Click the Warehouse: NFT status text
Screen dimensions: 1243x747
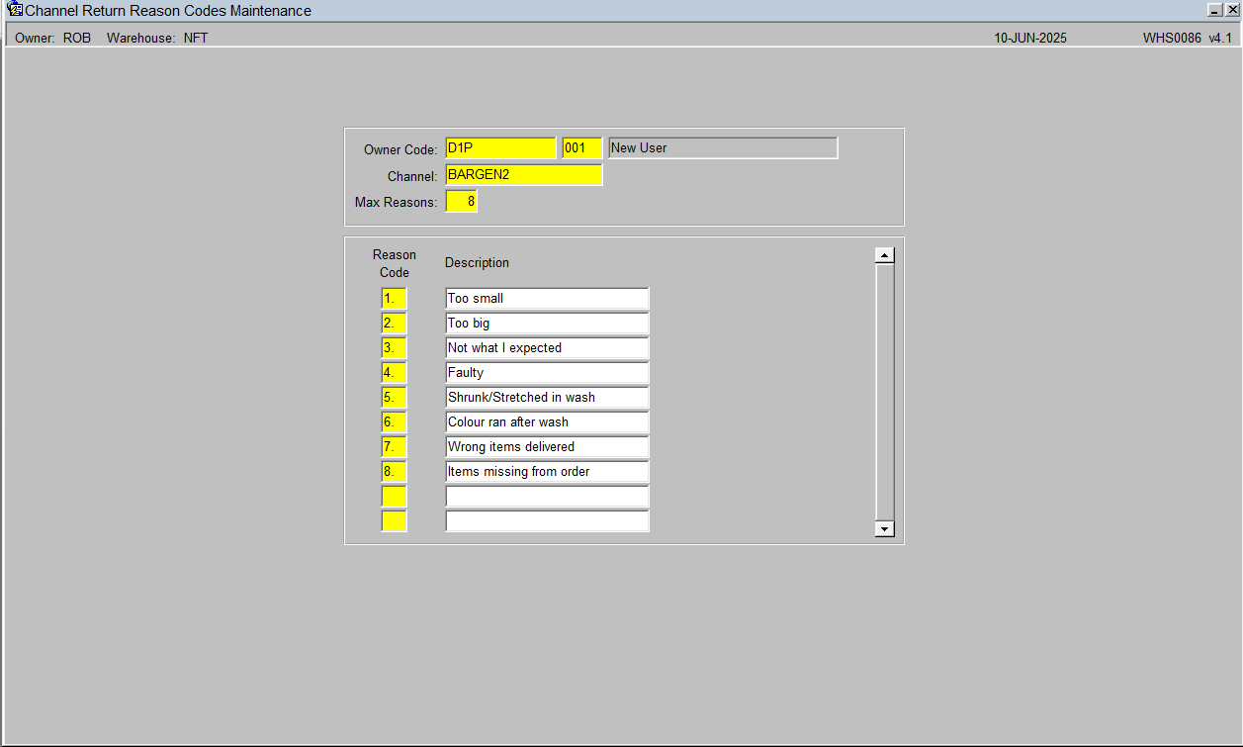pos(157,39)
